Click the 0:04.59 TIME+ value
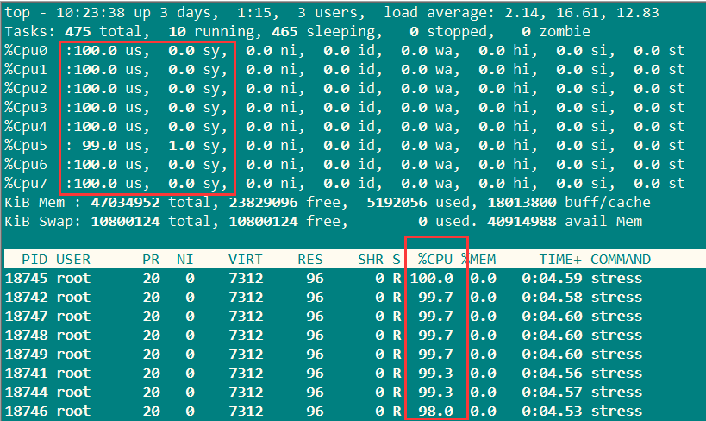This screenshot has width=706, height=421. point(552,278)
